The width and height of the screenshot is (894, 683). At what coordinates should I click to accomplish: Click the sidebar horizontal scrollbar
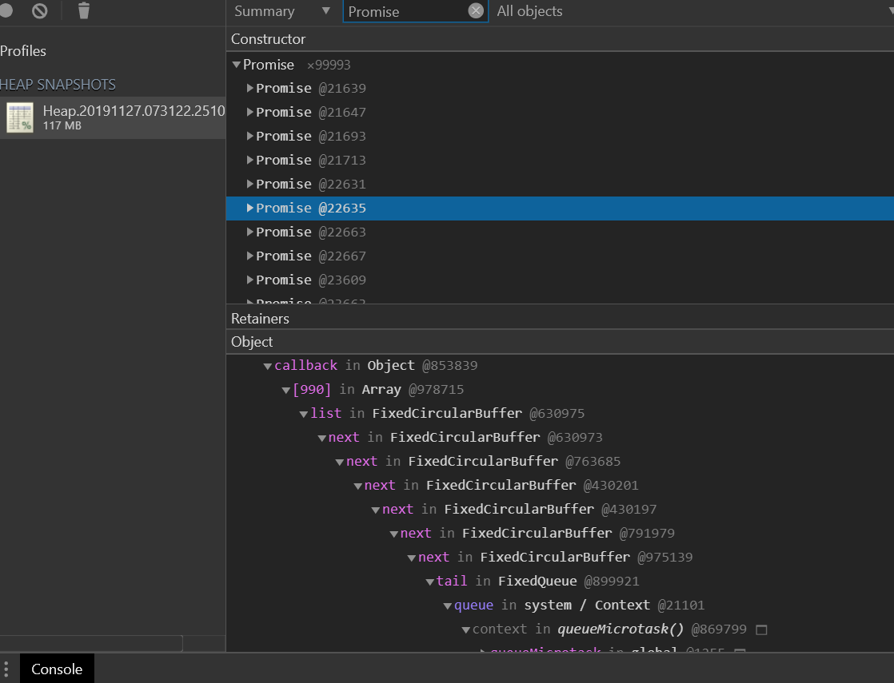[91, 643]
